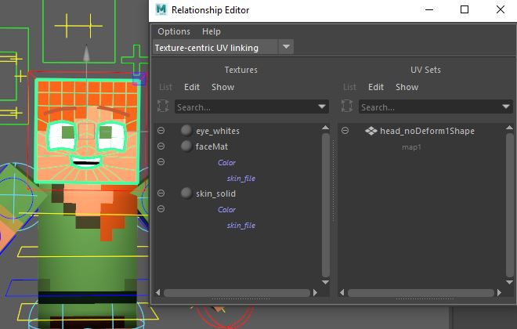517x329 pixels.
Task: Maximize the Relationship Editor window
Action: (x=465, y=9)
